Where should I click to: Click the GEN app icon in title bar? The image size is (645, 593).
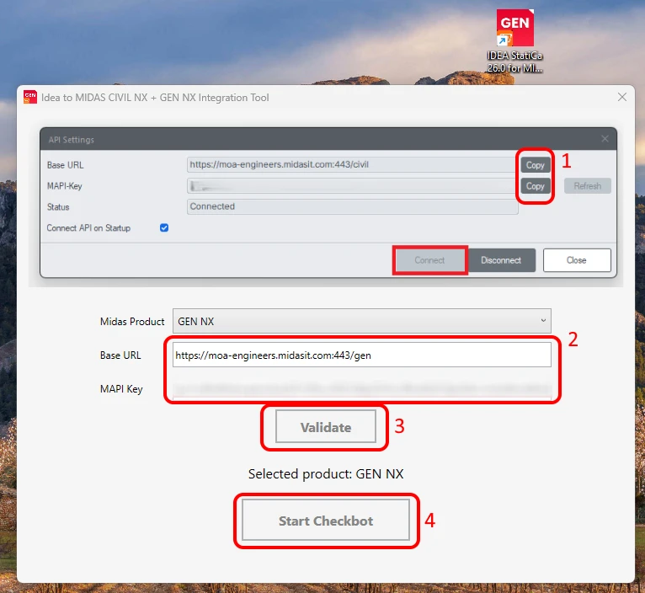pyautogui.click(x=30, y=97)
